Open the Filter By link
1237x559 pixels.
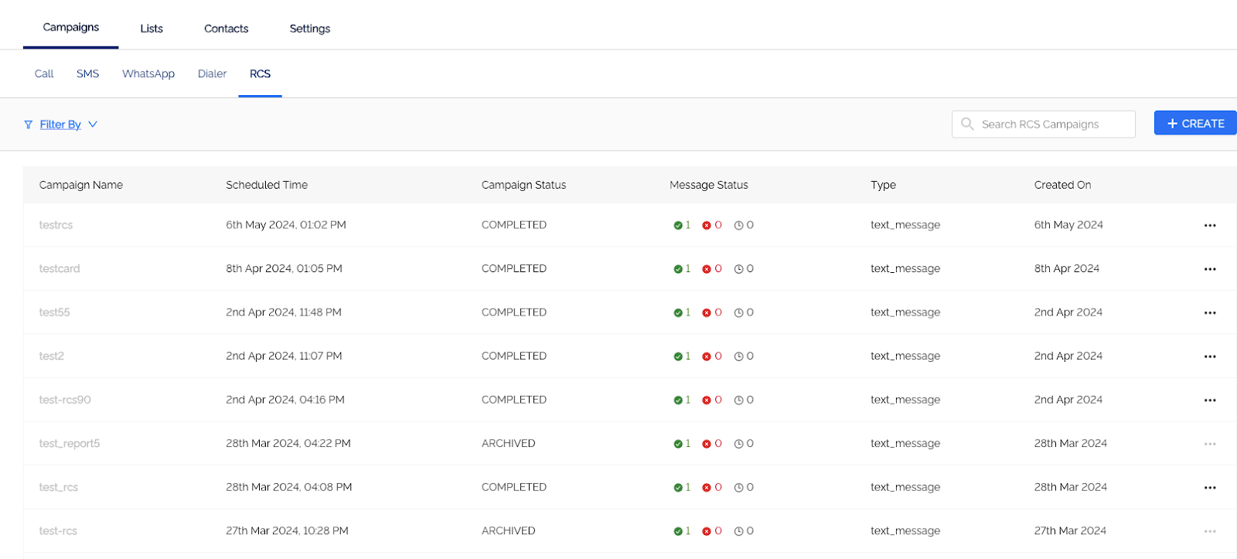pyautogui.click(x=60, y=124)
